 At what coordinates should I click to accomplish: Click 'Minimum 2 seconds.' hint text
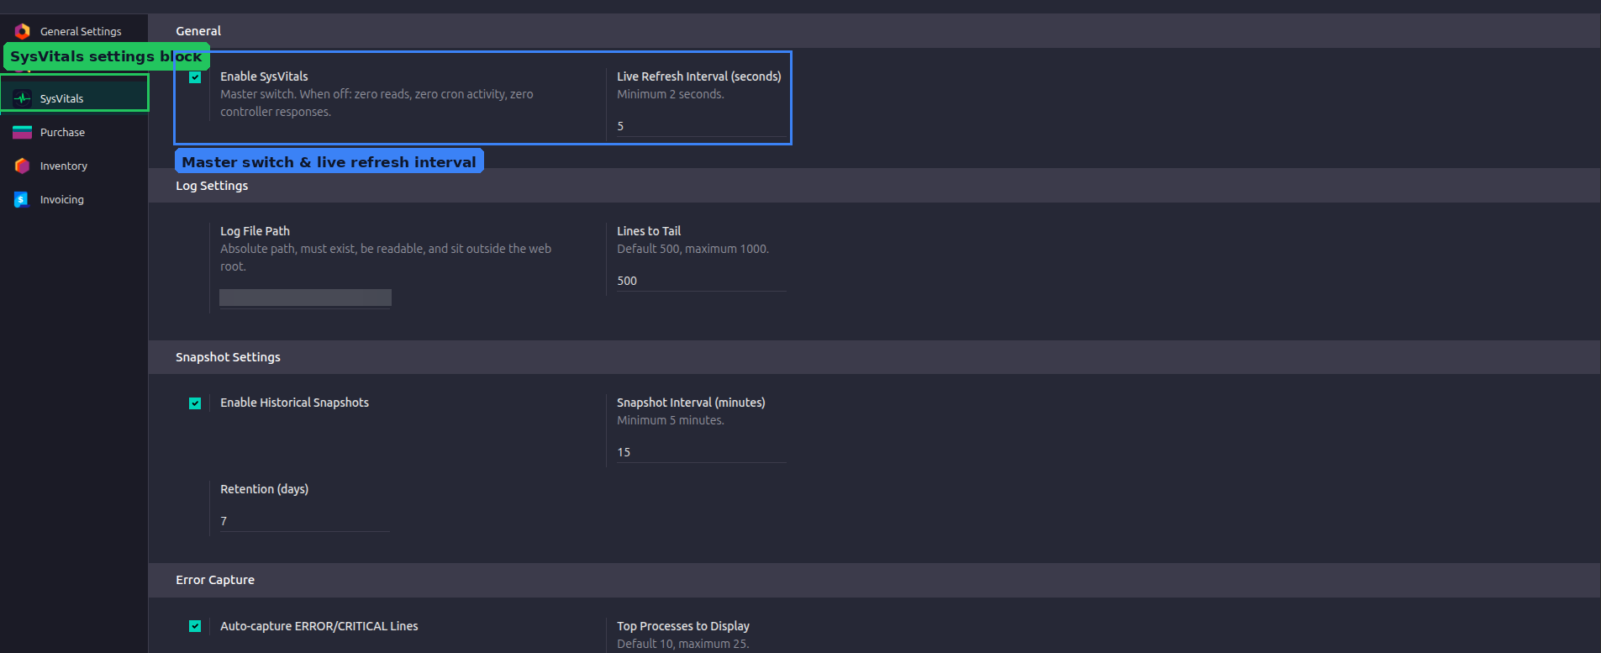[670, 94]
